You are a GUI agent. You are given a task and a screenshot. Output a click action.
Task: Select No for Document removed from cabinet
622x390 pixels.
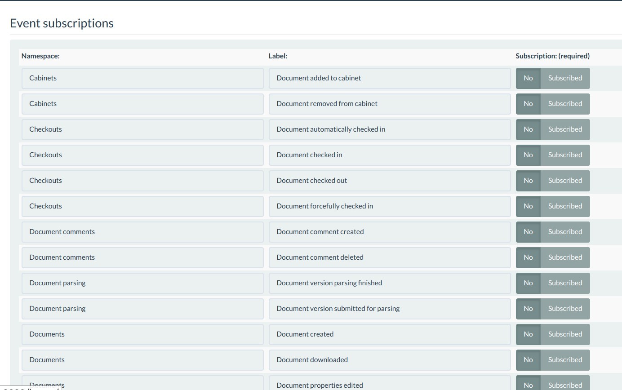pos(528,104)
